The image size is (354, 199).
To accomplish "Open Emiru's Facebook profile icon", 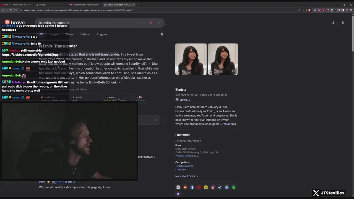I will (192, 187).
